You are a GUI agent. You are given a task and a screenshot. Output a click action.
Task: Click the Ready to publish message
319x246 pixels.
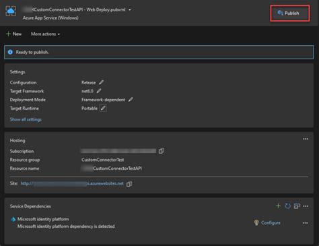32,52
